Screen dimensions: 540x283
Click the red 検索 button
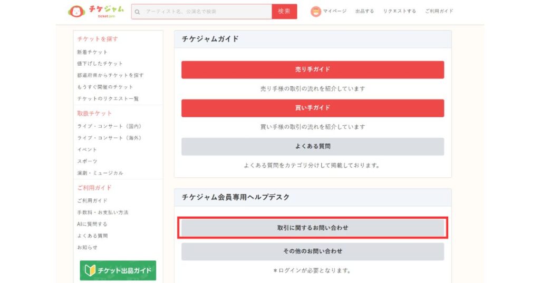(284, 12)
